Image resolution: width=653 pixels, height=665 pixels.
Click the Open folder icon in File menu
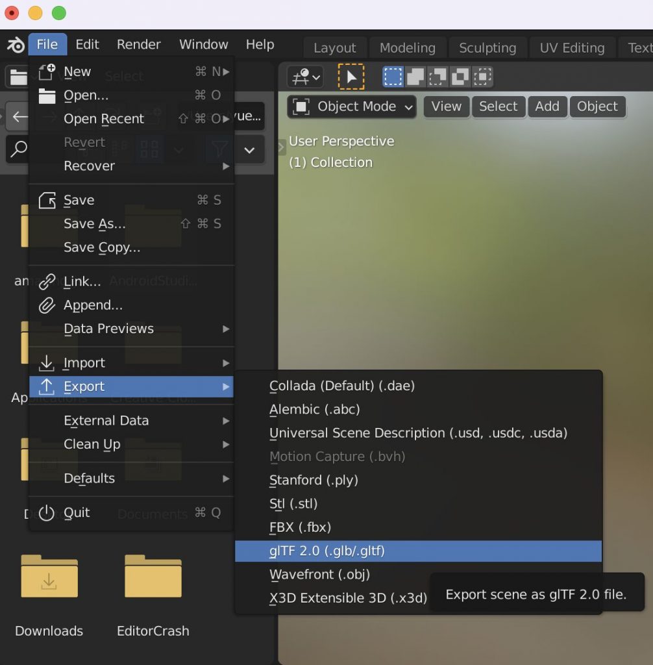[47, 96]
